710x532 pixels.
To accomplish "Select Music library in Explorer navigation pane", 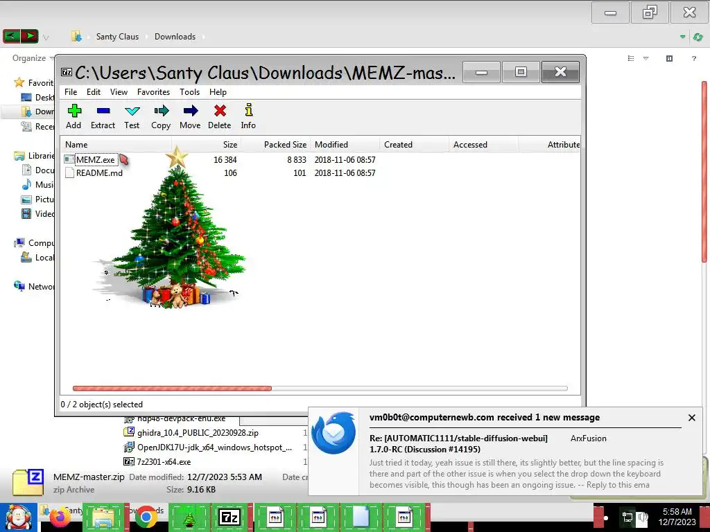I will click(x=38, y=184).
